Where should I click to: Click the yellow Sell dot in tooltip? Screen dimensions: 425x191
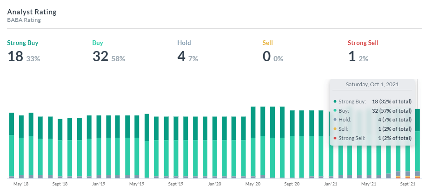(x=336, y=129)
